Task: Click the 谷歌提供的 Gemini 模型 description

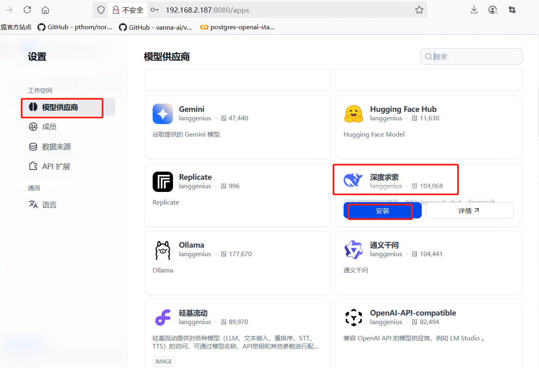Action: 187,134
